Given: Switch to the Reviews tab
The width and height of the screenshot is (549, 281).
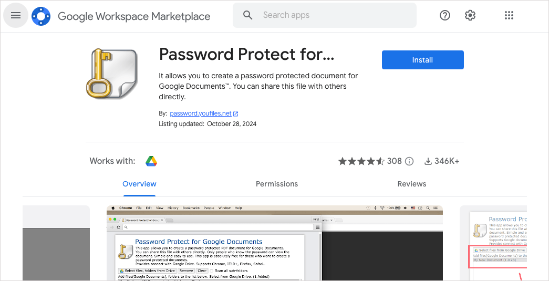Looking at the screenshot, I should click(412, 184).
